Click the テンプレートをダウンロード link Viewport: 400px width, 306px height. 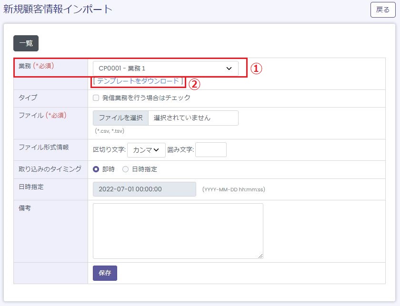tap(138, 81)
